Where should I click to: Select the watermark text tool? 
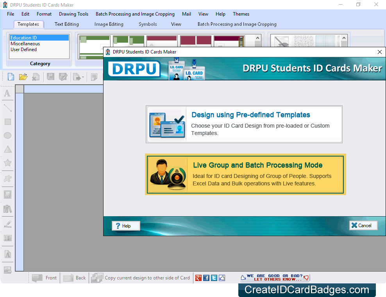tap(8, 254)
